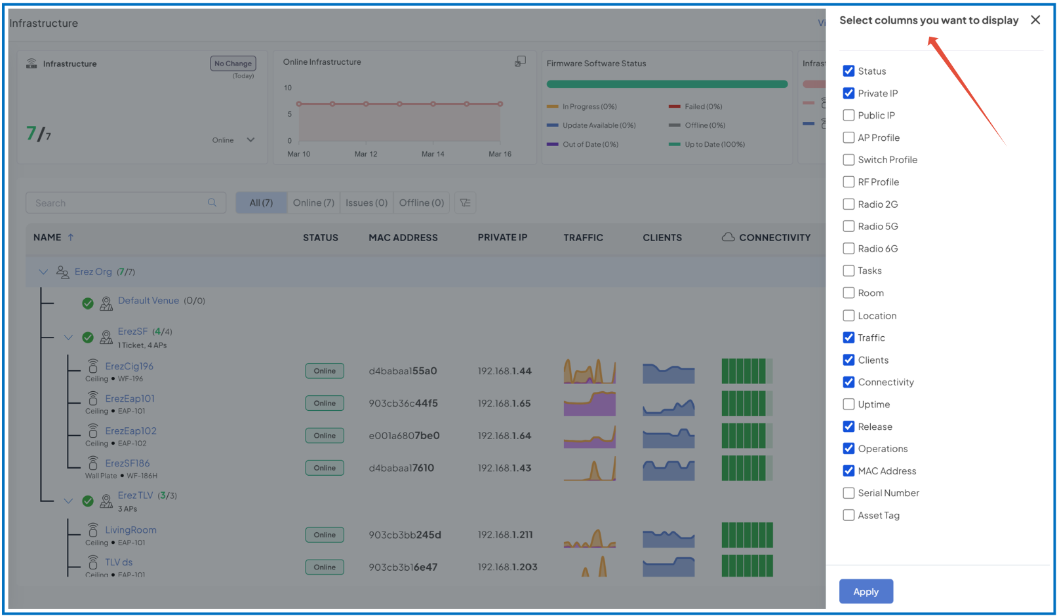Viewport: 1057px width, 616px height.
Task: Disable the MAC Address column checkbox
Action: 848,471
